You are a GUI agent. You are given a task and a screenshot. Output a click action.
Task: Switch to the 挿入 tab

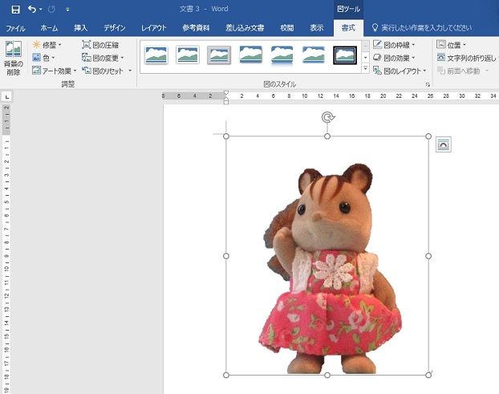coord(80,28)
